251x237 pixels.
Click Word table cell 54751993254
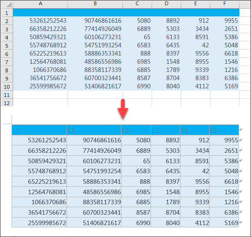coord(94,171)
